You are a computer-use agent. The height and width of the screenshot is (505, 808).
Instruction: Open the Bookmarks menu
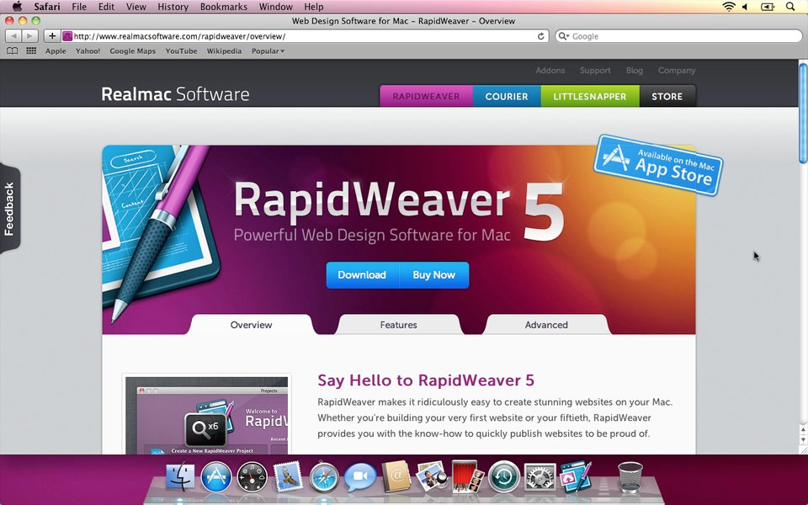point(224,7)
